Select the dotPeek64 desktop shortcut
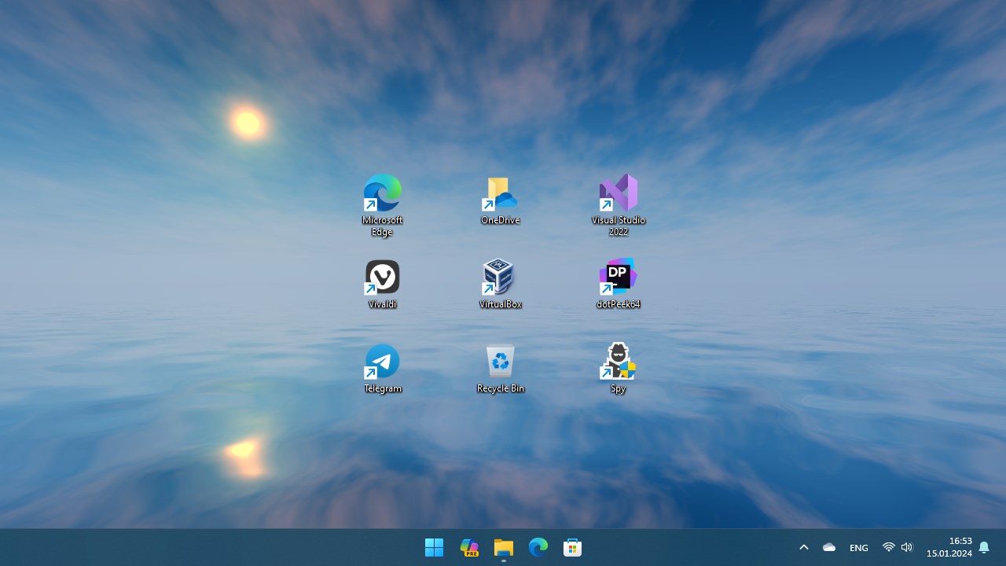Screen dimensions: 1006x566 tap(619, 284)
